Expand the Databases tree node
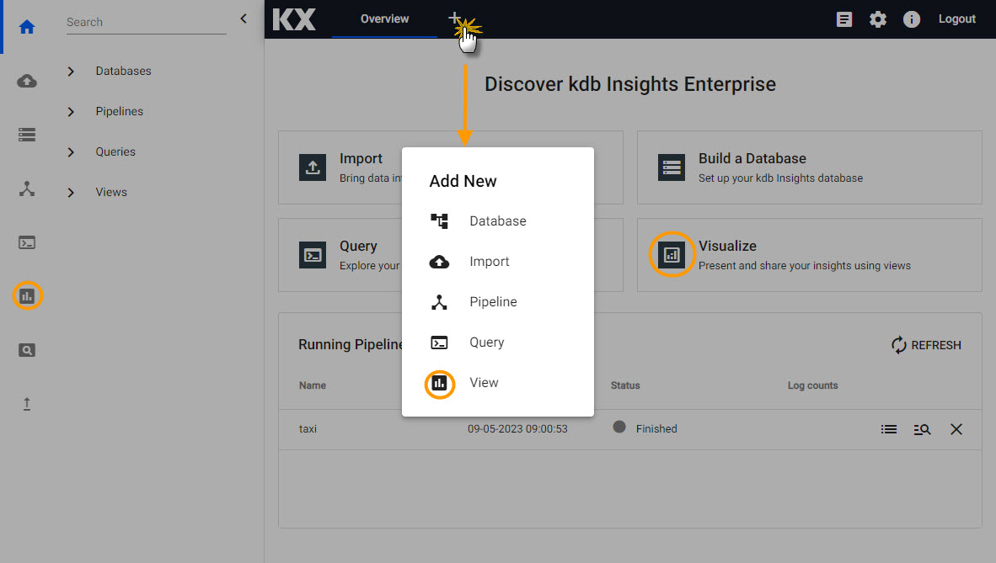The image size is (996, 563). 71,71
